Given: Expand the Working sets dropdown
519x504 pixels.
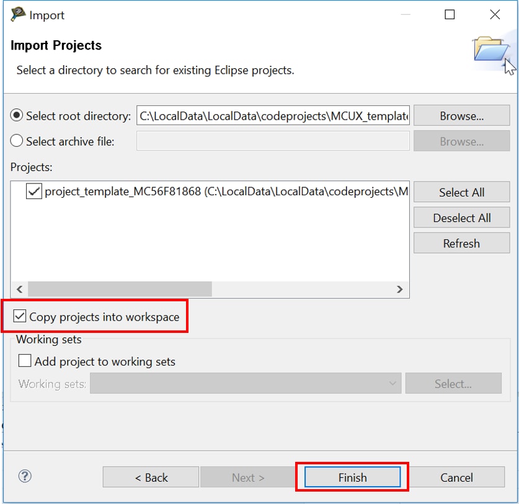Looking at the screenshot, I should (x=246, y=384).
